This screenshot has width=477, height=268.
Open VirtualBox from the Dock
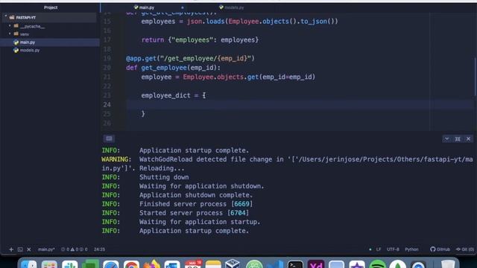point(233,264)
